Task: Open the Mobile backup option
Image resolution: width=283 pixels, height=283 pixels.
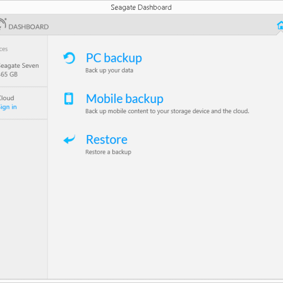Action: (x=125, y=99)
